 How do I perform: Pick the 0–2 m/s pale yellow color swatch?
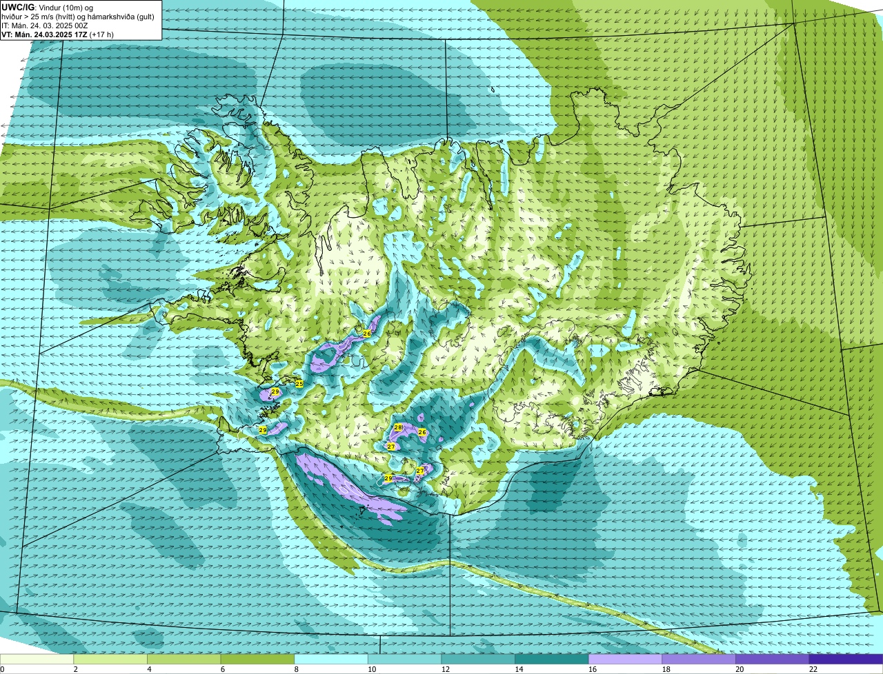click(37, 660)
